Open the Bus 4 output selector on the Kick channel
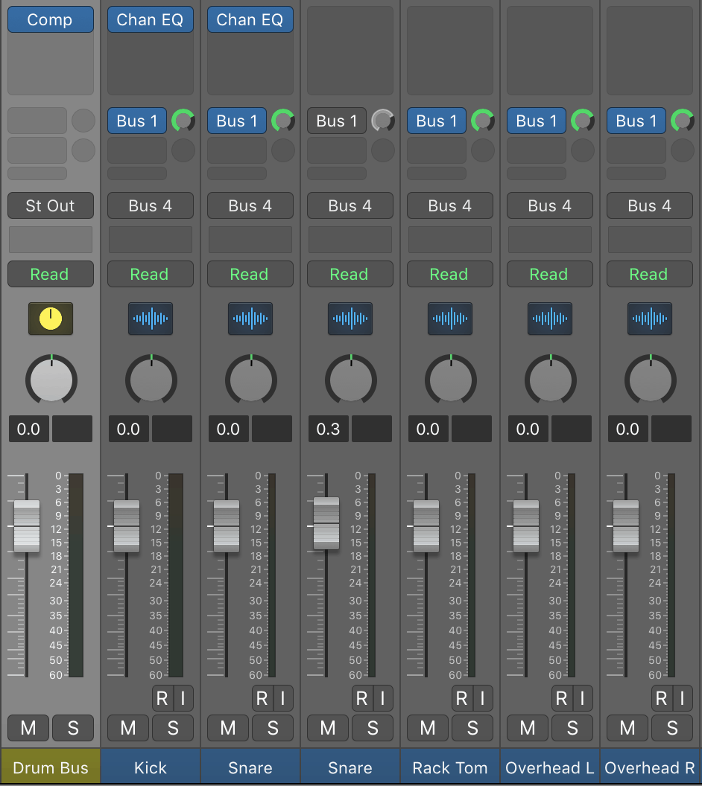The width and height of the screenshot is (702, 786). (x=150, y=205)
